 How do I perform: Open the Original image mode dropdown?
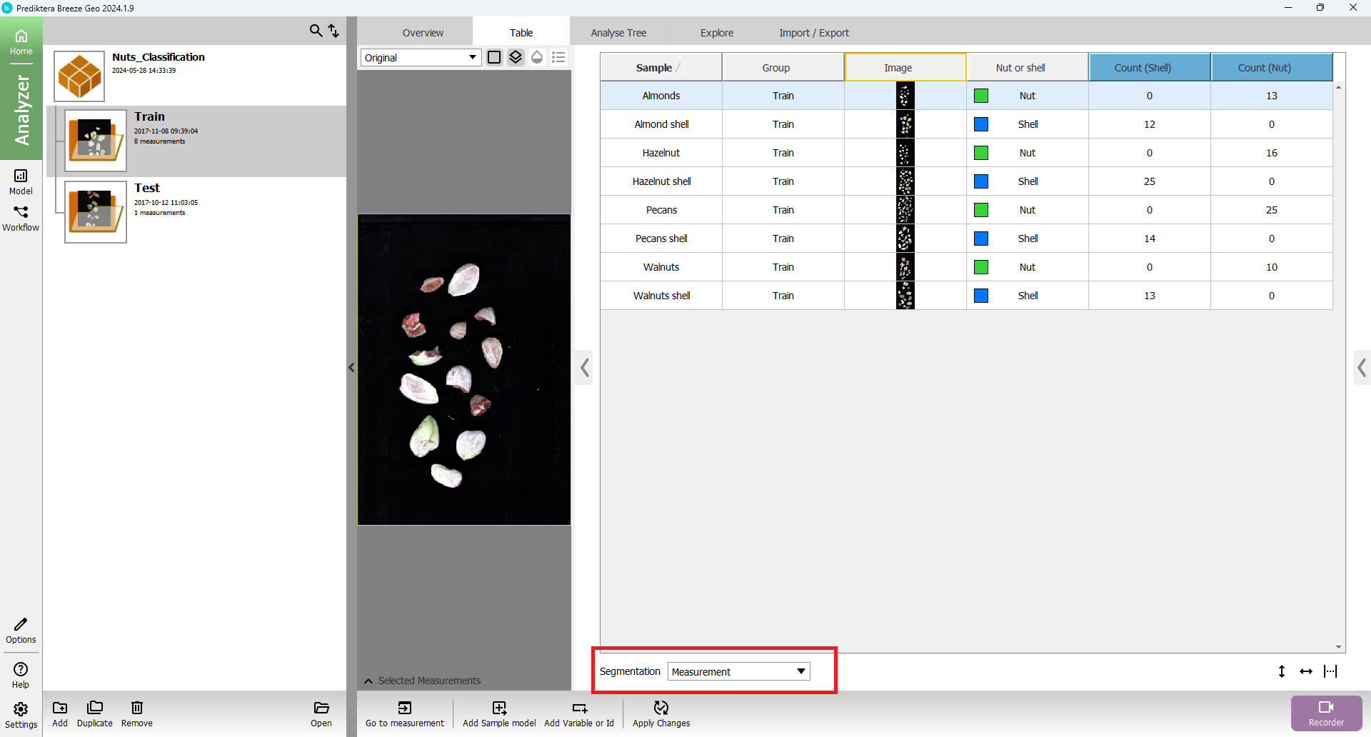[421, 58]
